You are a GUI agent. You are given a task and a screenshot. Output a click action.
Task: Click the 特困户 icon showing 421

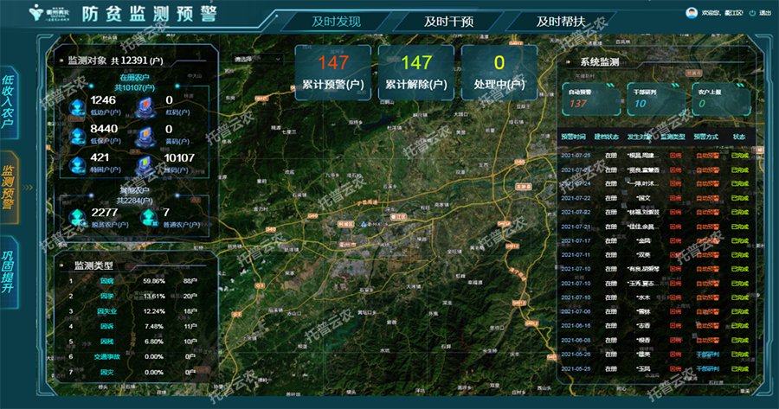(x=76, y=163)
